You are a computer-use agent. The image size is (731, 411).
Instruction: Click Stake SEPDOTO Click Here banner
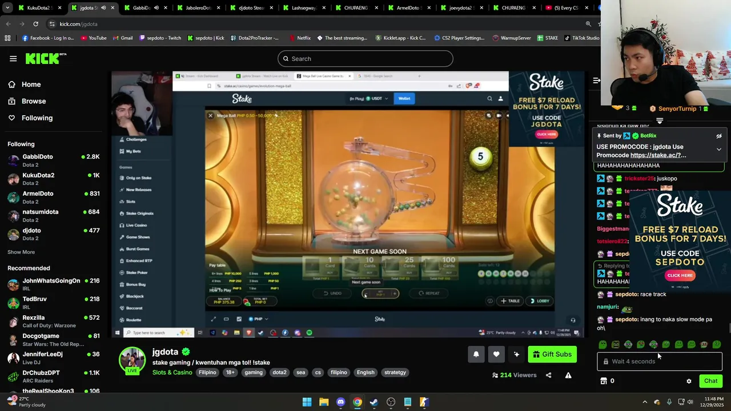click(680, 276)
